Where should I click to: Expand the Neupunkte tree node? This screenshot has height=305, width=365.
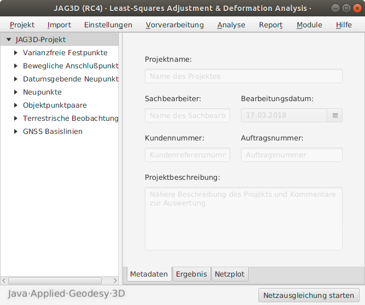point(16,92)
